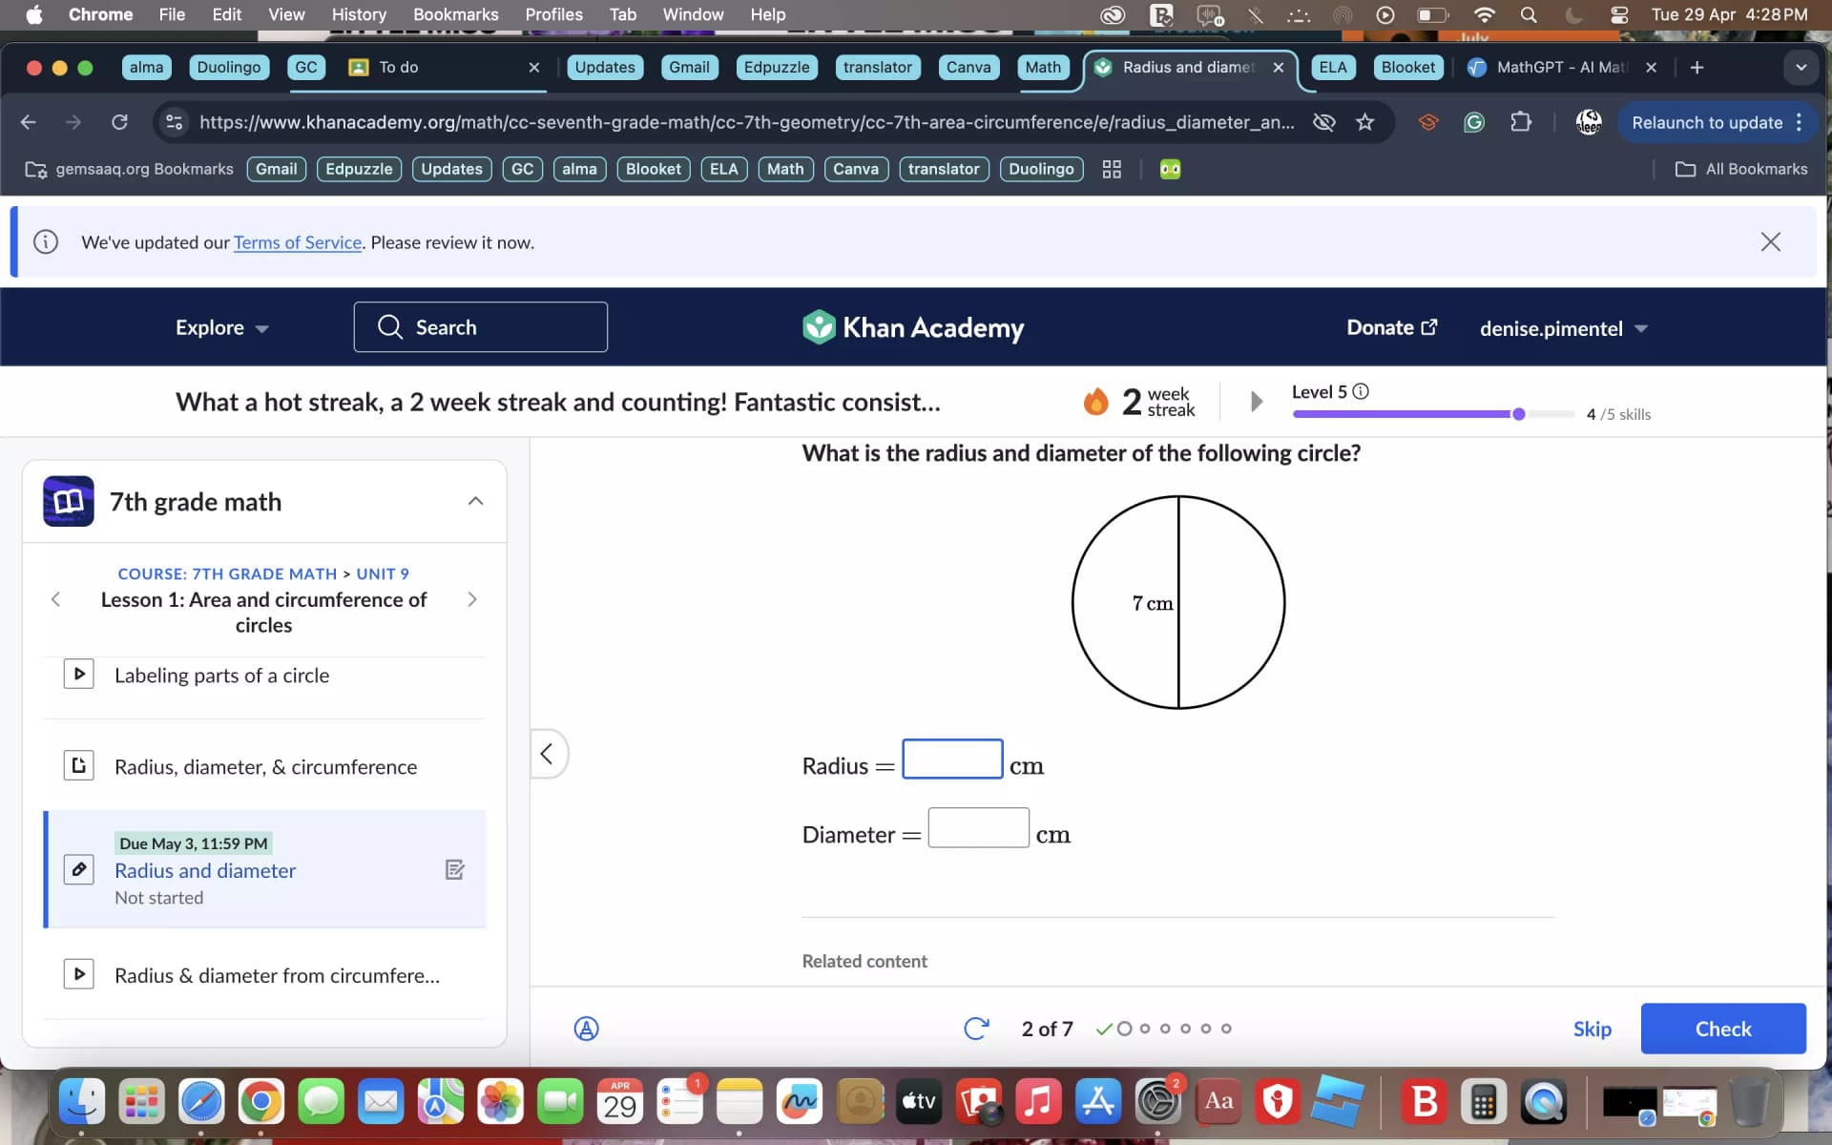Screen dimensions: 1832x1145
Task: Open a new tab with the plus icon
Action: (x=1697, y=67)
